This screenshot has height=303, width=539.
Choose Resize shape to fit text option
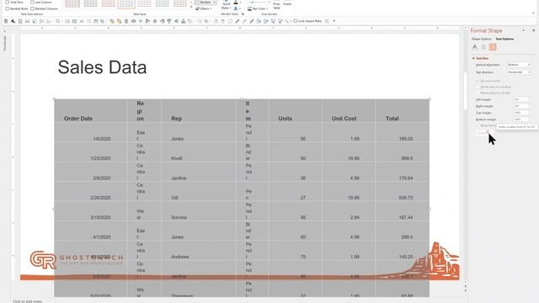pyautogui.click(x=478, y=93)
